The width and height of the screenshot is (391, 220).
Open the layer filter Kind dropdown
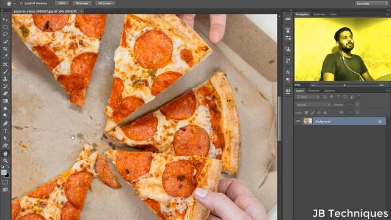point(308,97)
